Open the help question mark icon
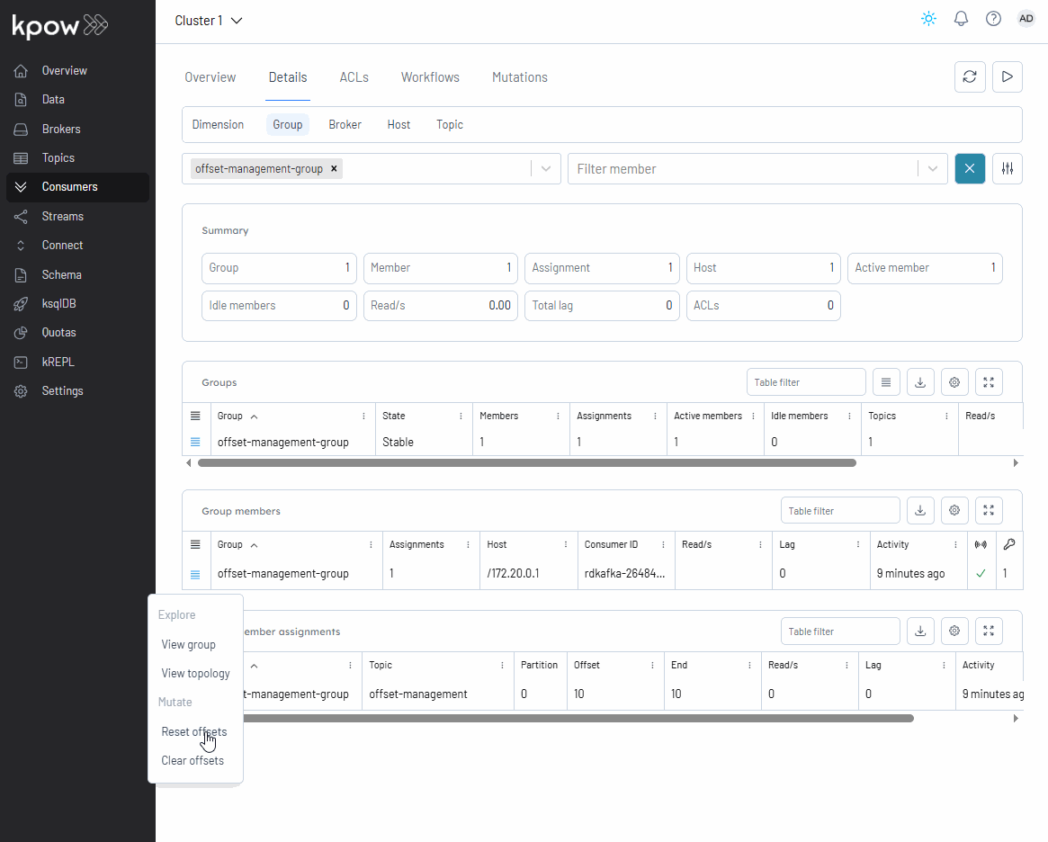The width and height of the screenshot is (1048, 842). [x=993, y=19]
